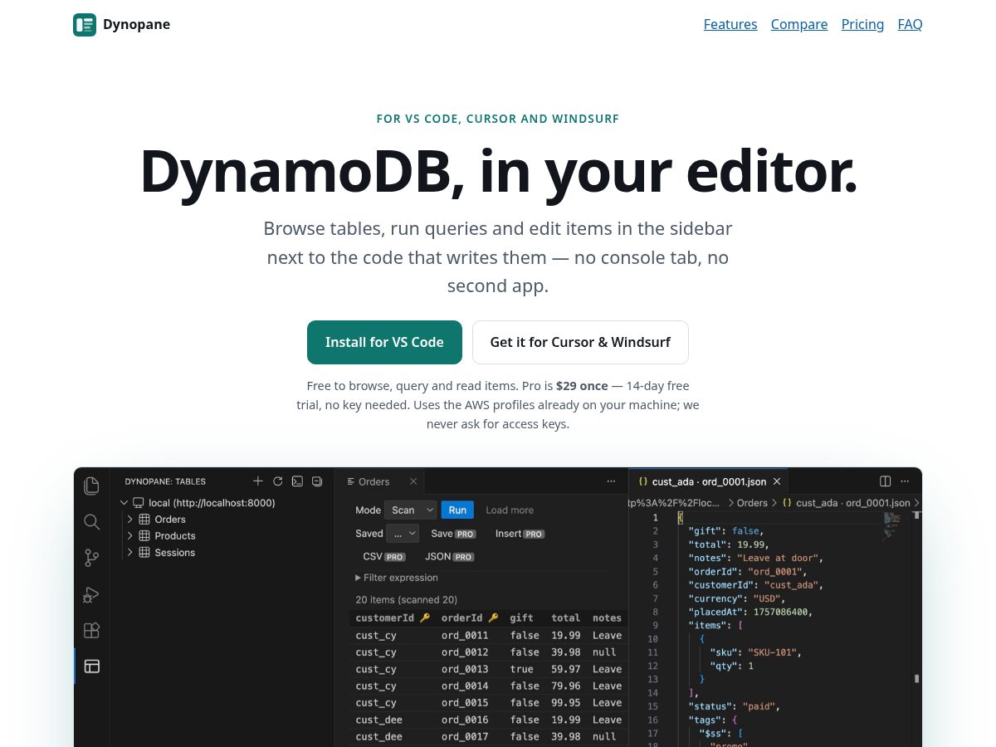
Task: Click the Orders breadcrumb segment
Action: pos(752,503)
